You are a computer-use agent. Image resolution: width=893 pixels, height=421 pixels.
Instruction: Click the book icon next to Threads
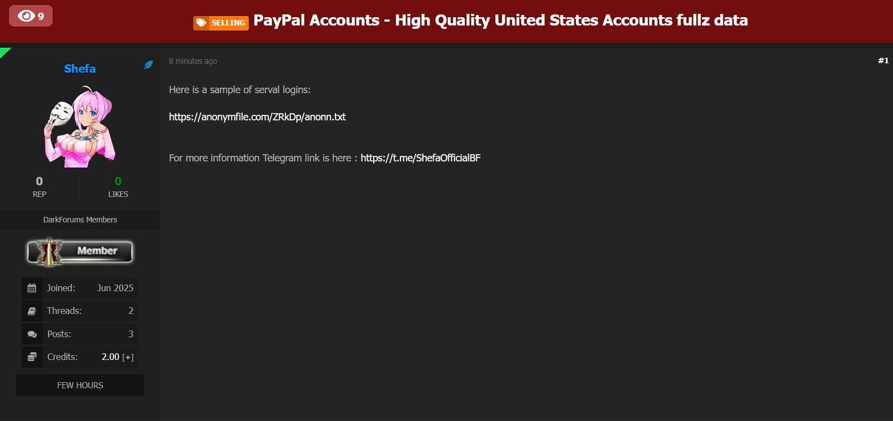(x=32, y=311)
